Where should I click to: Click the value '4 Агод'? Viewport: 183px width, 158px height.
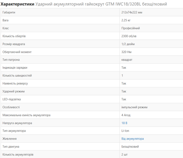pos(126,115)
